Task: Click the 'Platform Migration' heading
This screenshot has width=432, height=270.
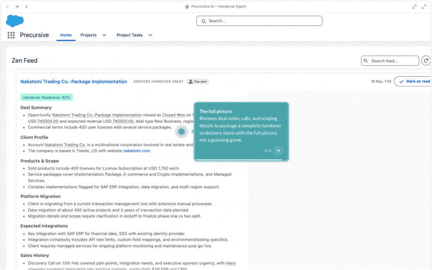Action: point(40,196)
